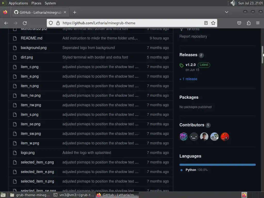
Task: Open the v1.2.0 latest release
Action: 191,65
